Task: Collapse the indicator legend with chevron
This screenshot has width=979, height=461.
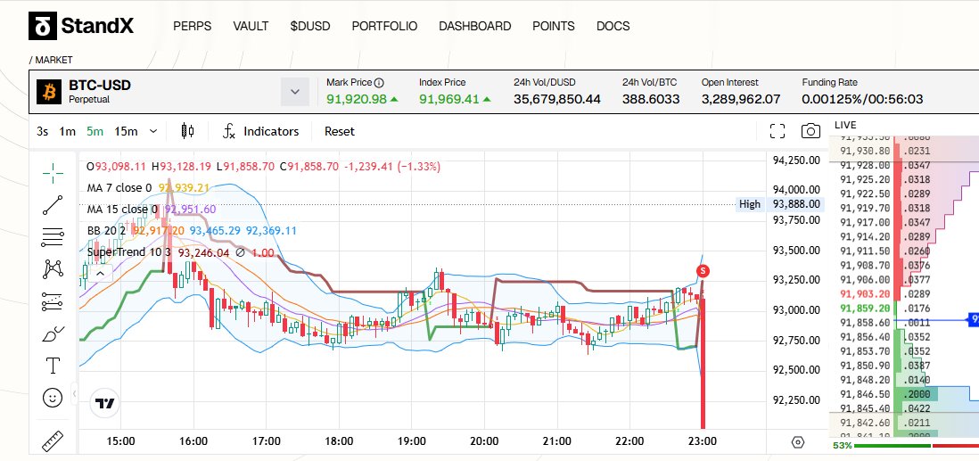Action: point(100,273)
